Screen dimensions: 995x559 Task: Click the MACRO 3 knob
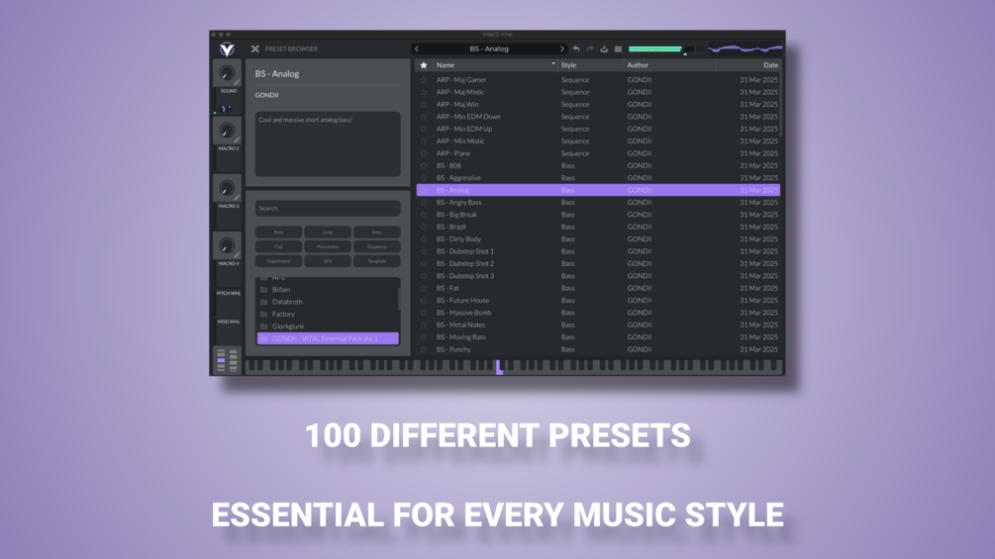[226, 188]
